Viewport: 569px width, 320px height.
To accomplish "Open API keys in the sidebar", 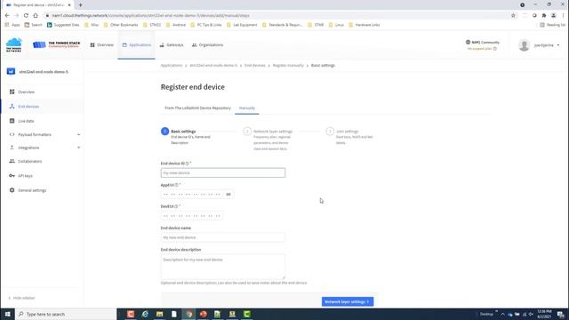I will click(x=25, y=176).
